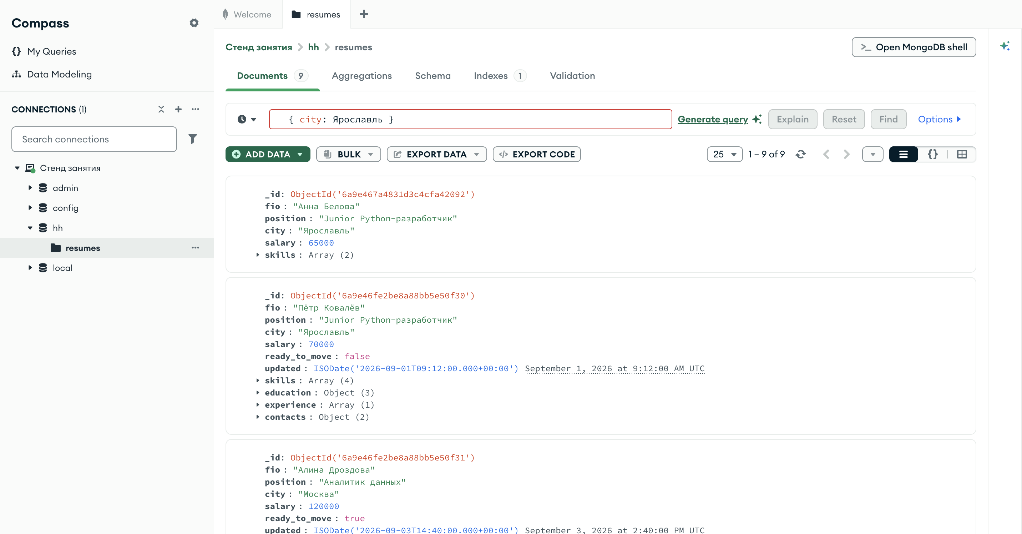Go to next page of results
The image size is (1022, 534).
click(x=846, y=154)
